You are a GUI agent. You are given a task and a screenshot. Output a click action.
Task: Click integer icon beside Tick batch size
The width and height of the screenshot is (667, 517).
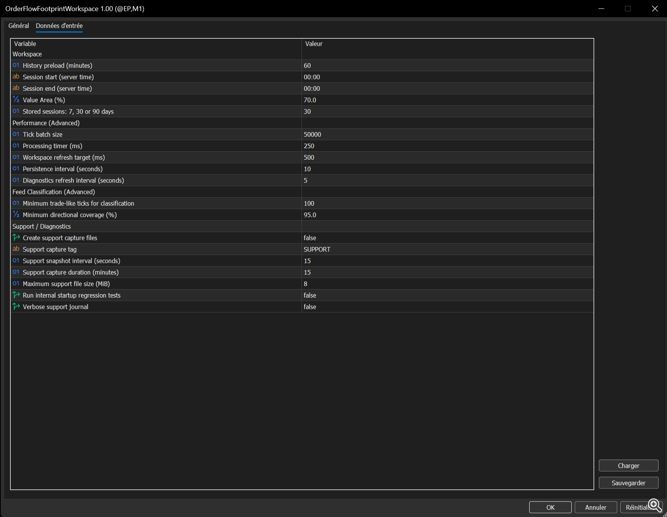[16, 134]
